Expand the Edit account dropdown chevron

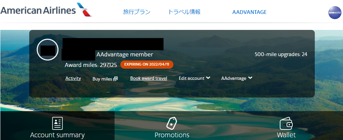[208, 78]
